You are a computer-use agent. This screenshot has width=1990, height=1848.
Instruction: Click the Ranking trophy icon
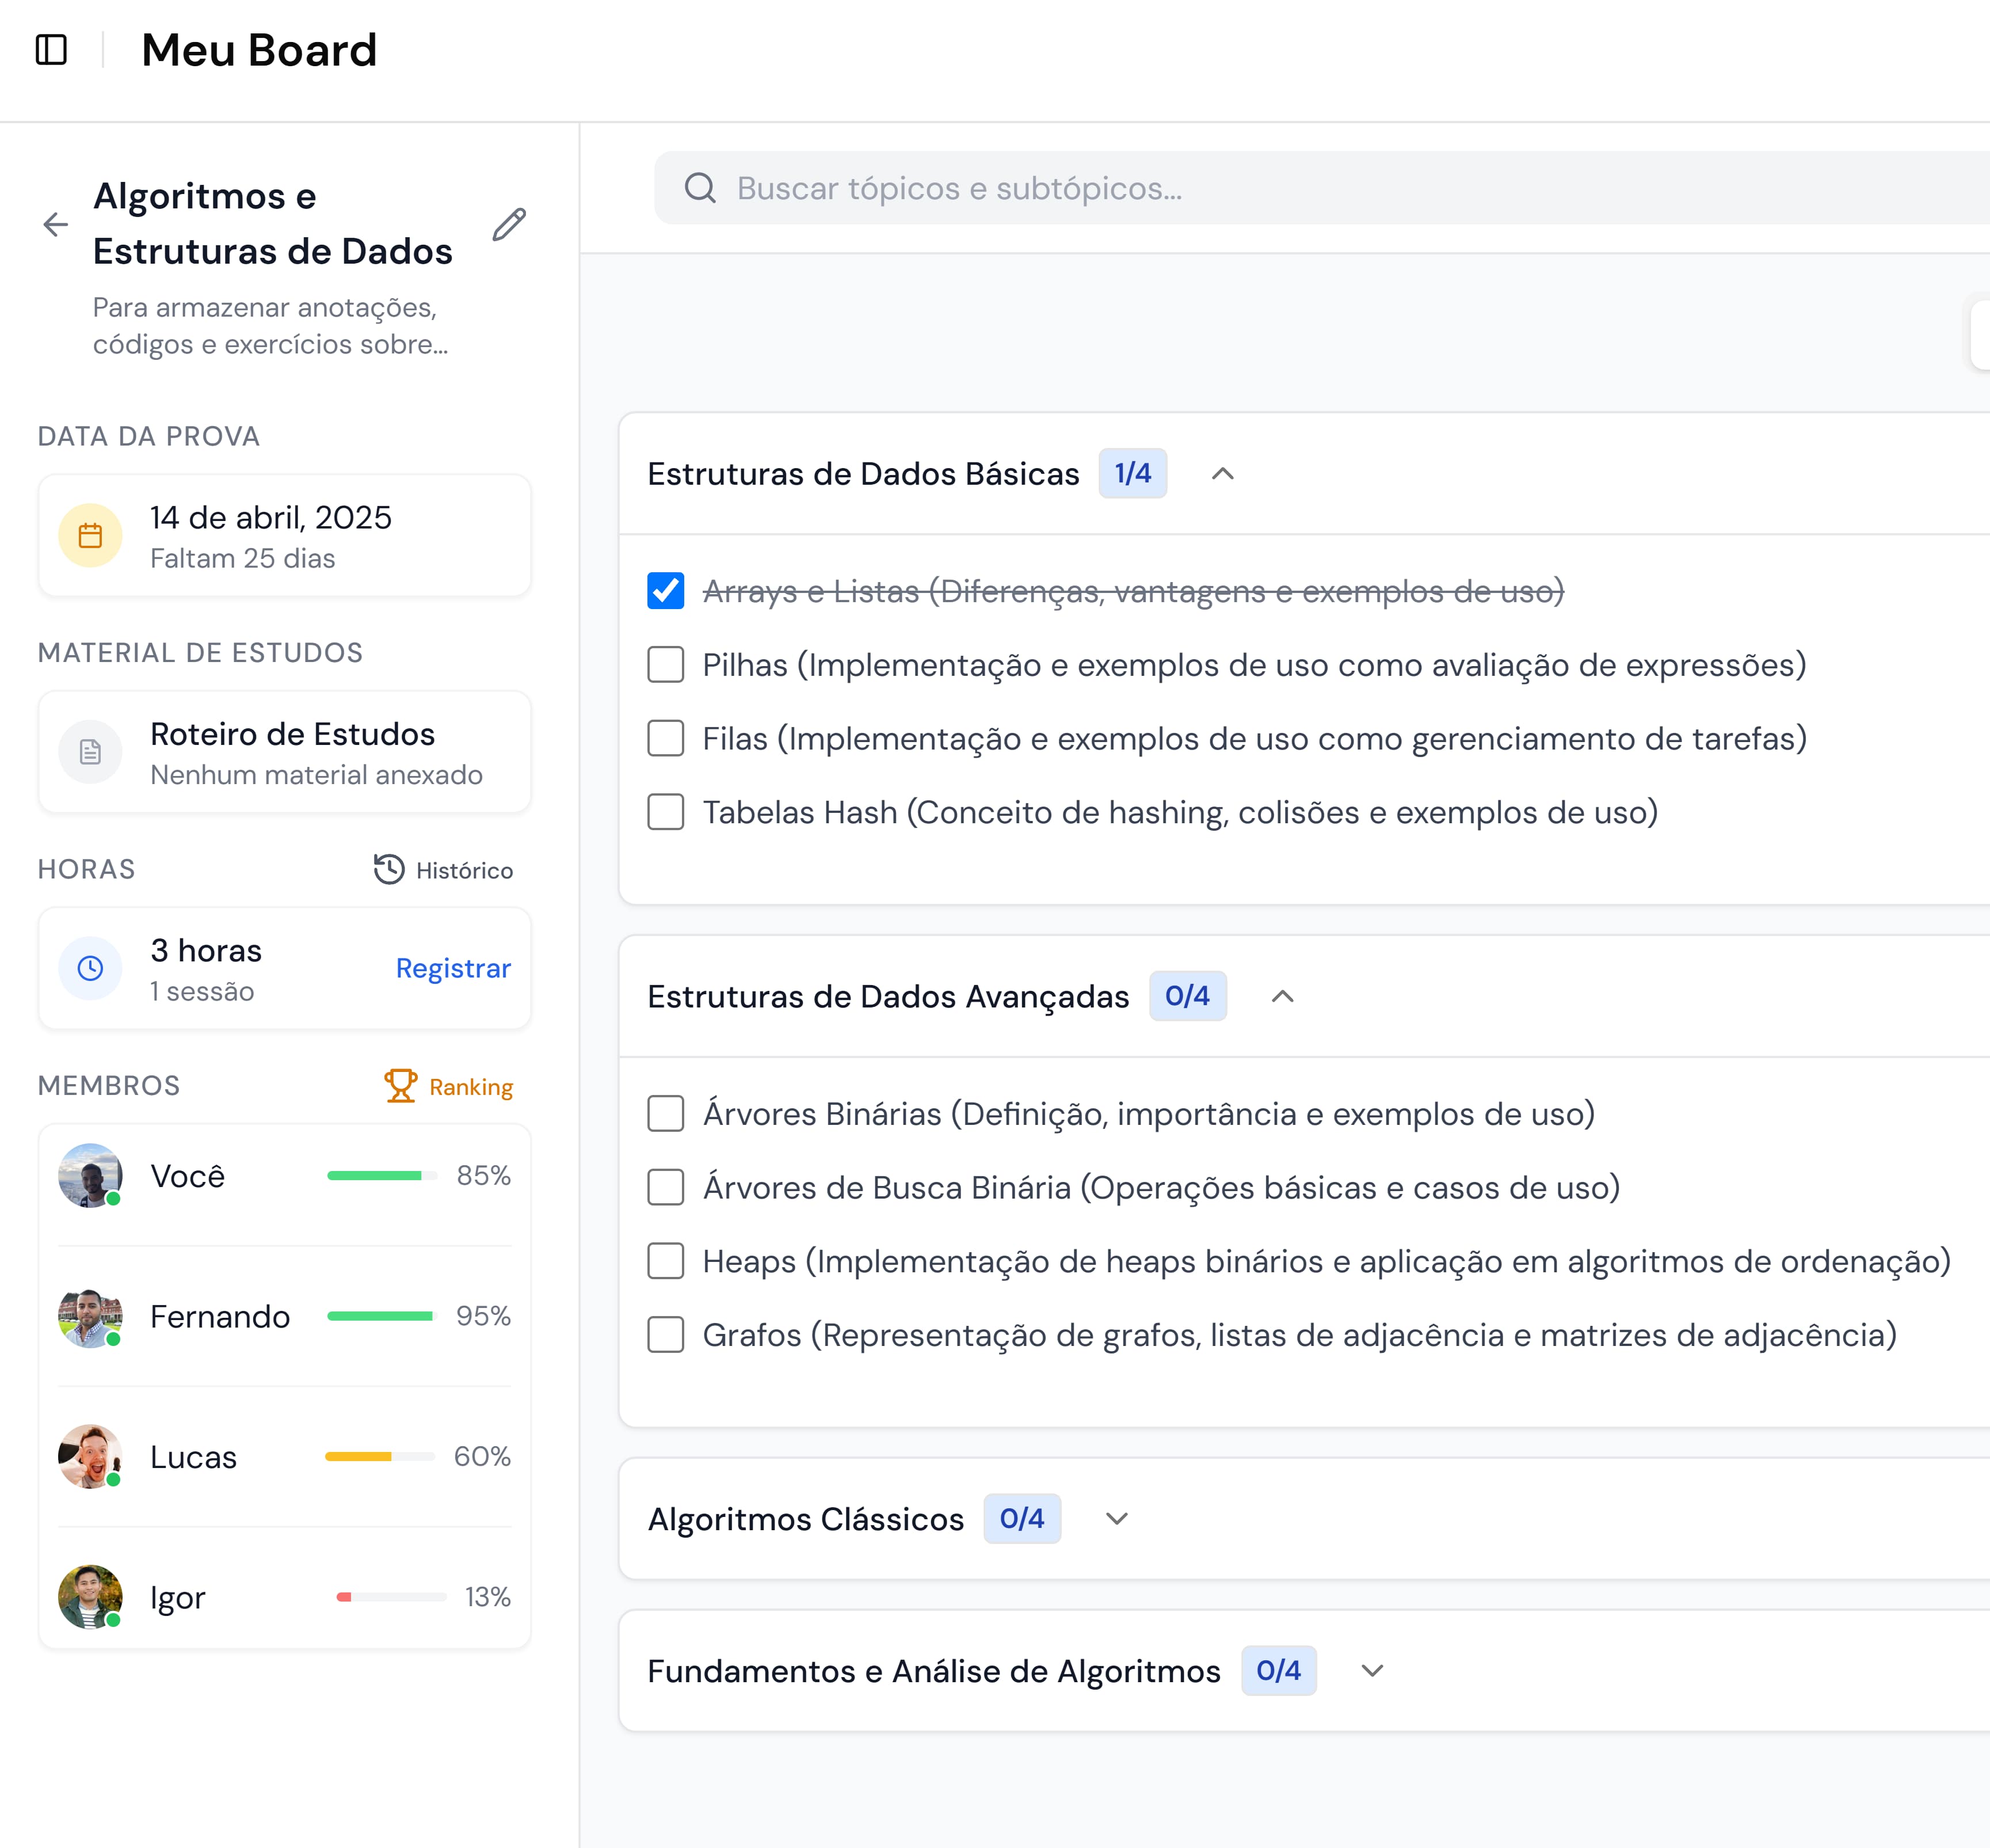click(401, 1085)
